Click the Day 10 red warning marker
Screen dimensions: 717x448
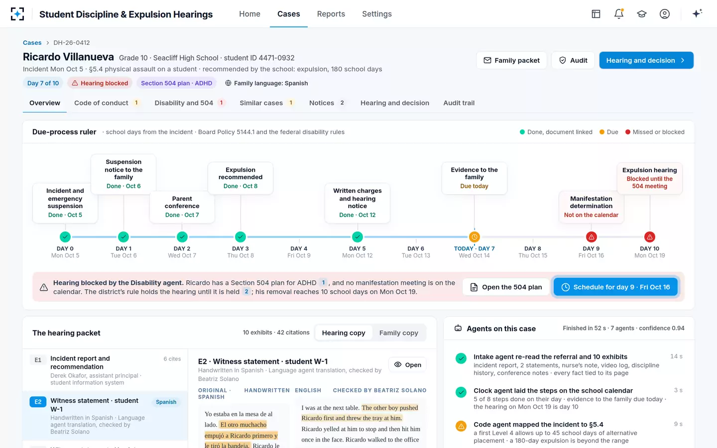[650, 237]
